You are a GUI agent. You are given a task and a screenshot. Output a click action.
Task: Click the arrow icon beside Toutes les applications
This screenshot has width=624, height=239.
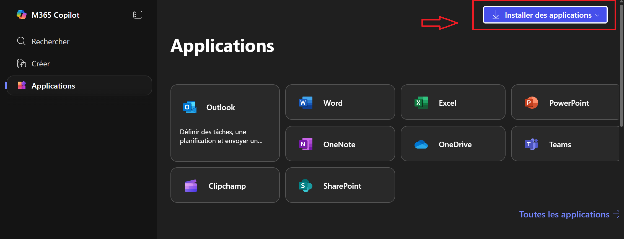tap(616, 214)
